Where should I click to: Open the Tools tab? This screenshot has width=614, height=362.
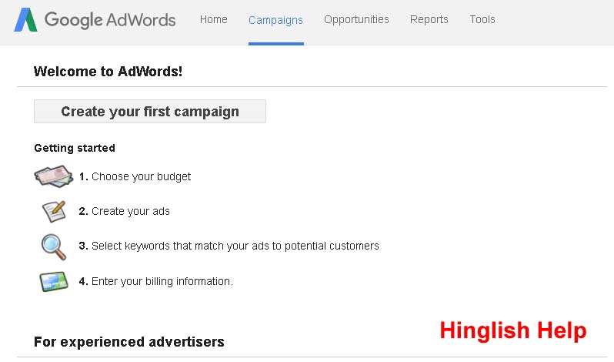tap(482, 20)
